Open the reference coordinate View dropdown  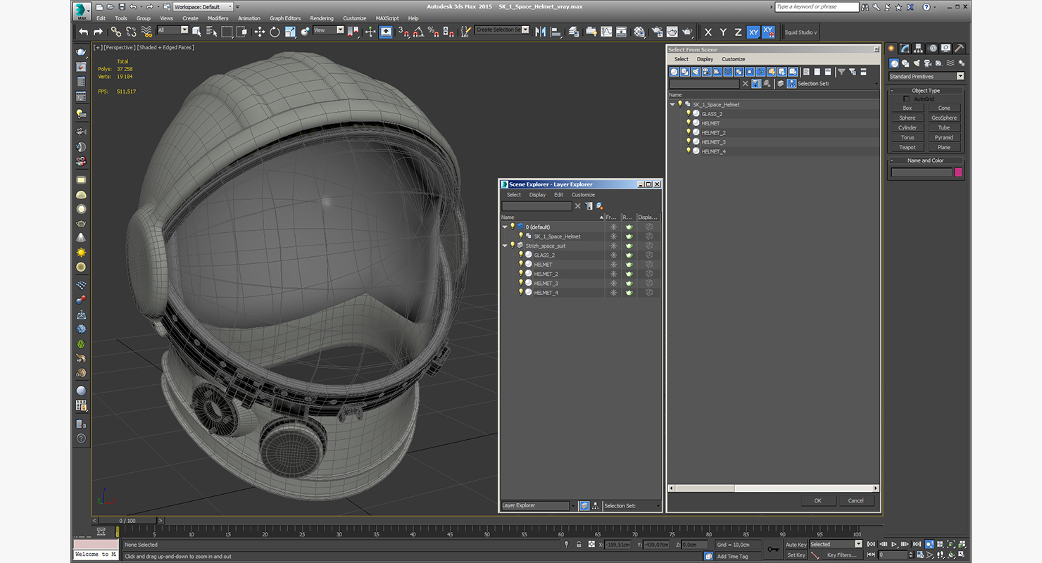[329, 30]
